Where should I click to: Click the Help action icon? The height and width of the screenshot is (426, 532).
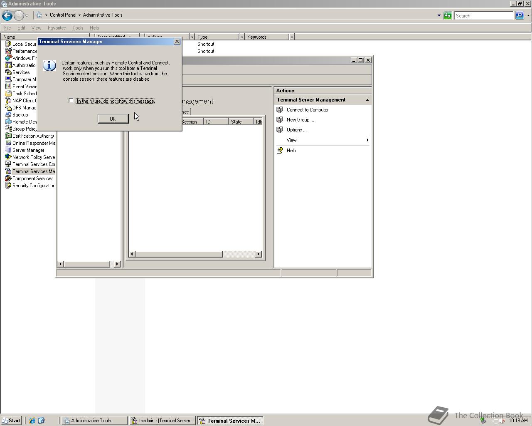point(280,151)
